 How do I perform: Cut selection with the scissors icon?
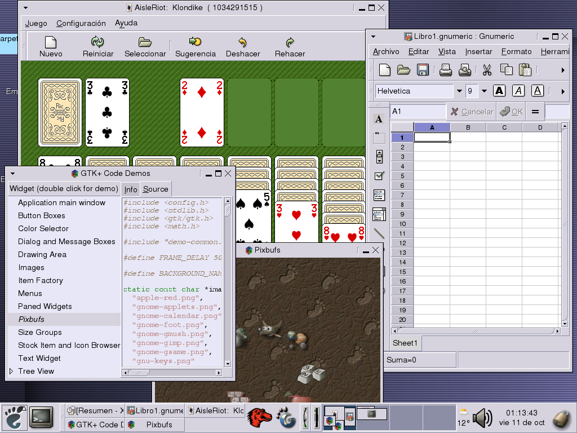(487, 69)
